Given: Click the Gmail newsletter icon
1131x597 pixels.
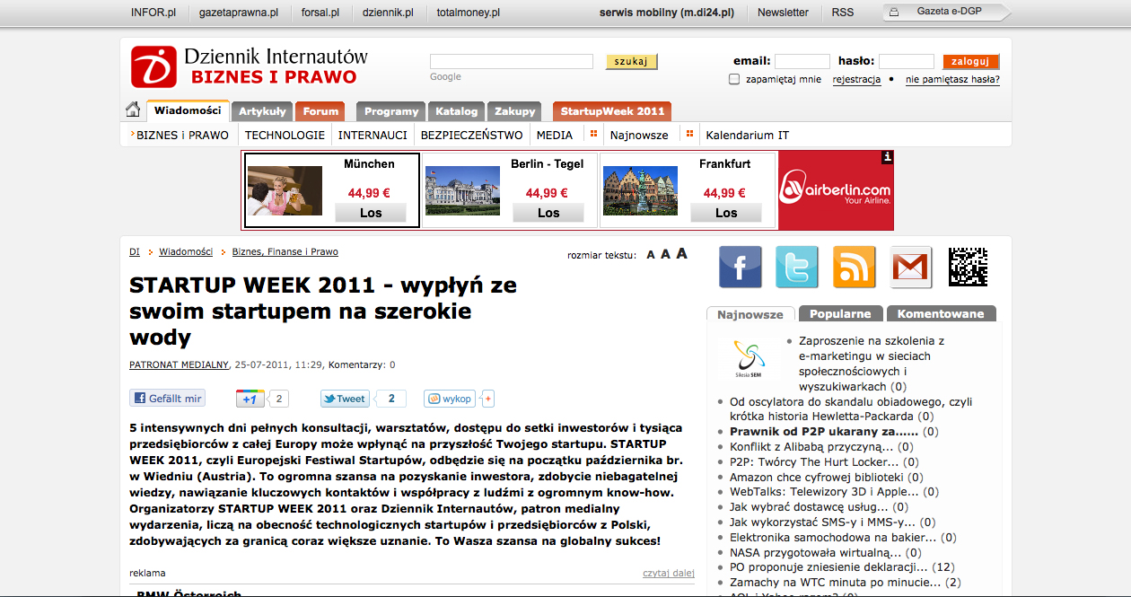Looking at the screenshot, I should pyautogui.click(x=912, y=267).
